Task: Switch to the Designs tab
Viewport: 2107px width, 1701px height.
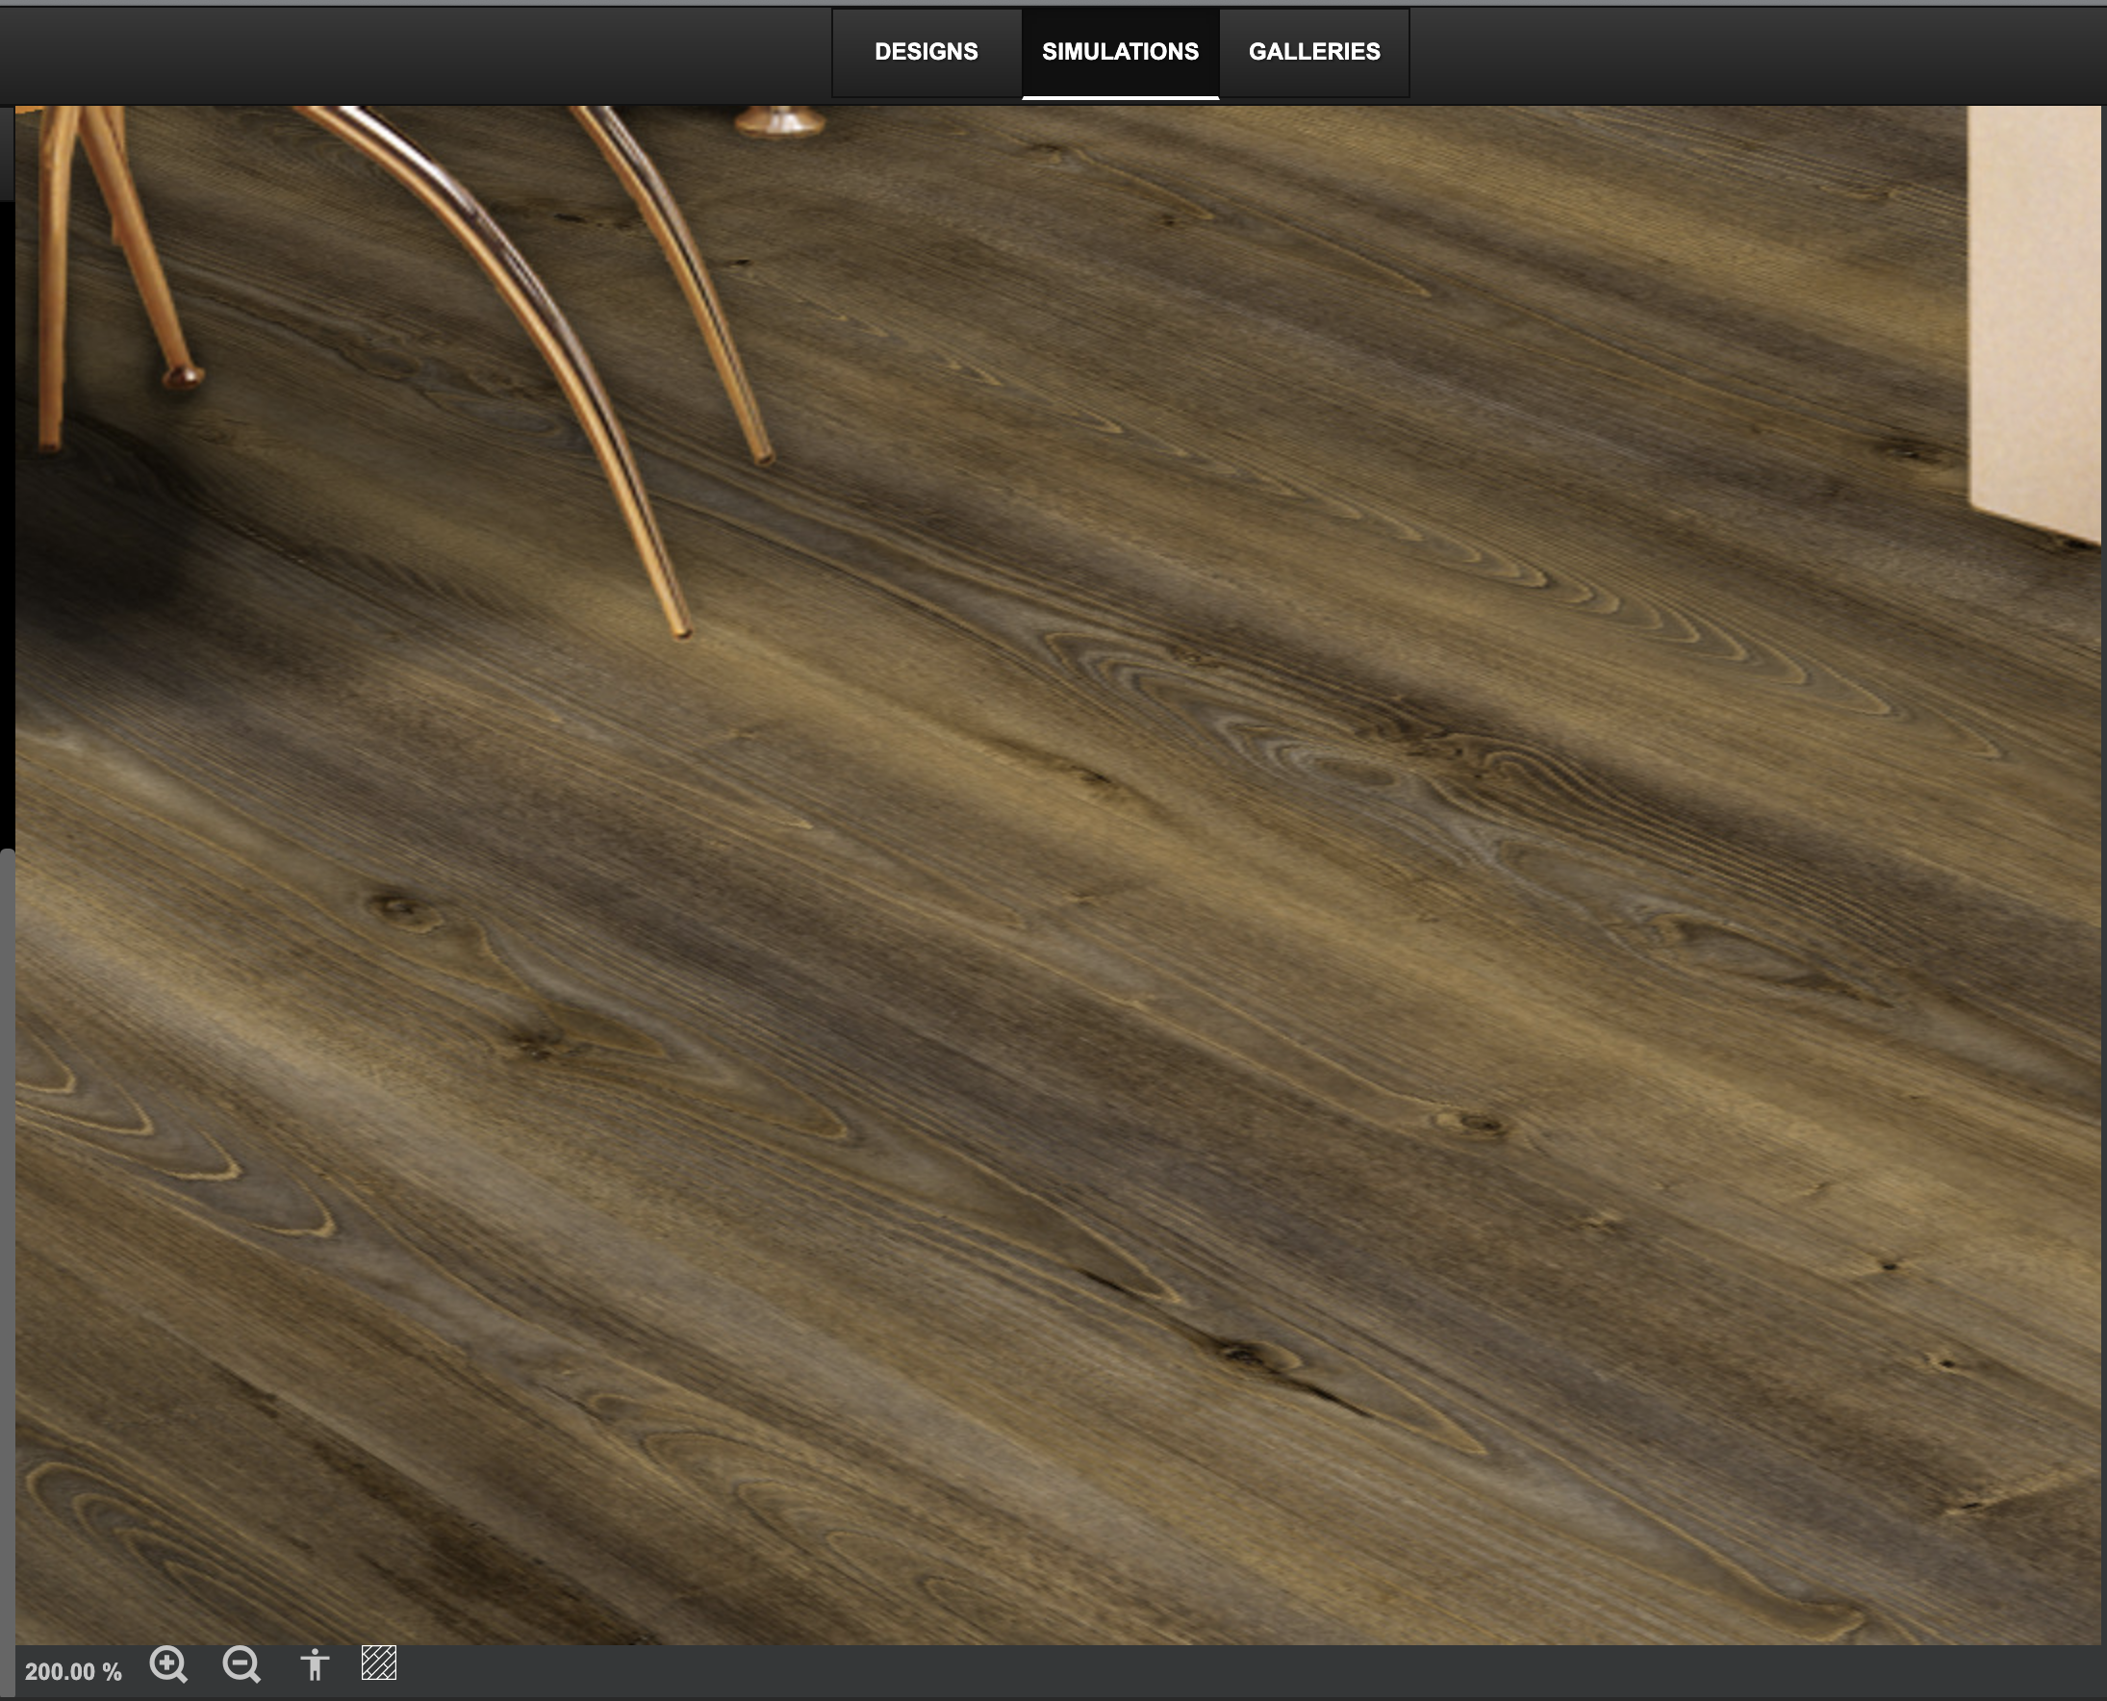Action: [x=926, y=52]
